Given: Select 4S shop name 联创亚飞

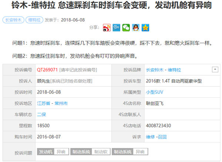Looking at the screenshot, I should pyautogui.click(x=155, y=103).
